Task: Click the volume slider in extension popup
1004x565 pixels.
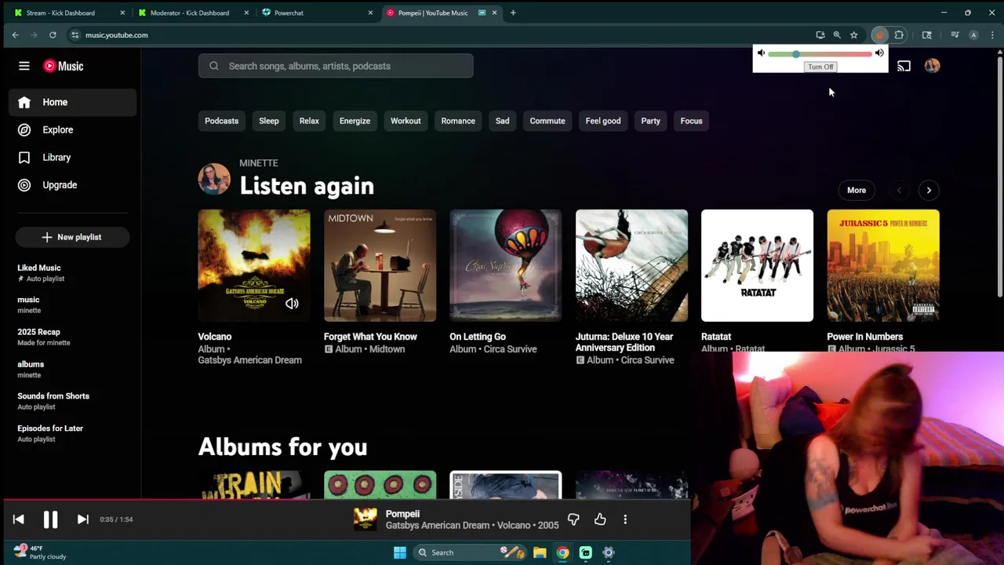Action: click(820, 53)
